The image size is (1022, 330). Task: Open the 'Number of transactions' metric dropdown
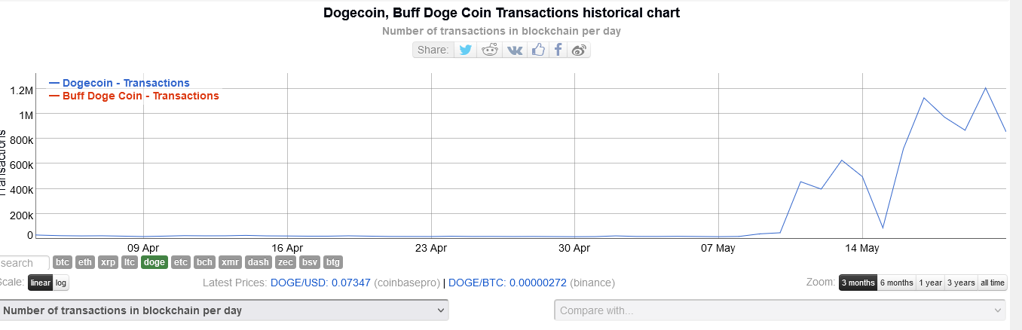point(225,310)
